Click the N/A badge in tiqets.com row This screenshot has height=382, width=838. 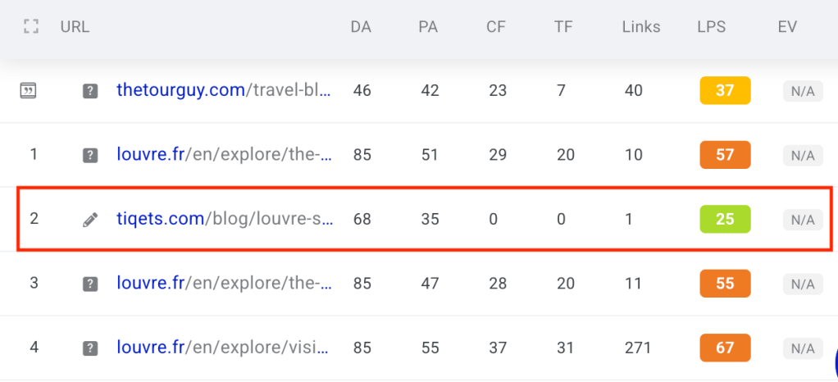(x=802, y=220)
